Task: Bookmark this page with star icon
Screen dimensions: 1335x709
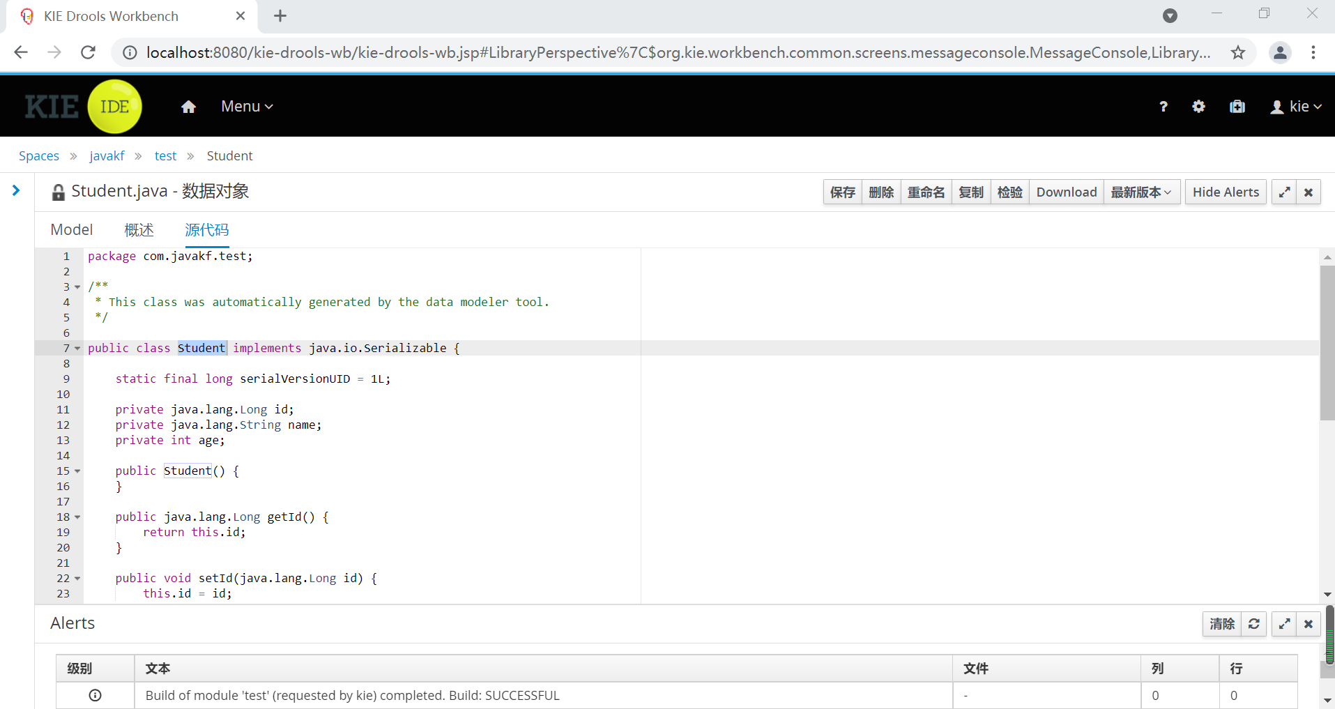Action: [1237, 52]
